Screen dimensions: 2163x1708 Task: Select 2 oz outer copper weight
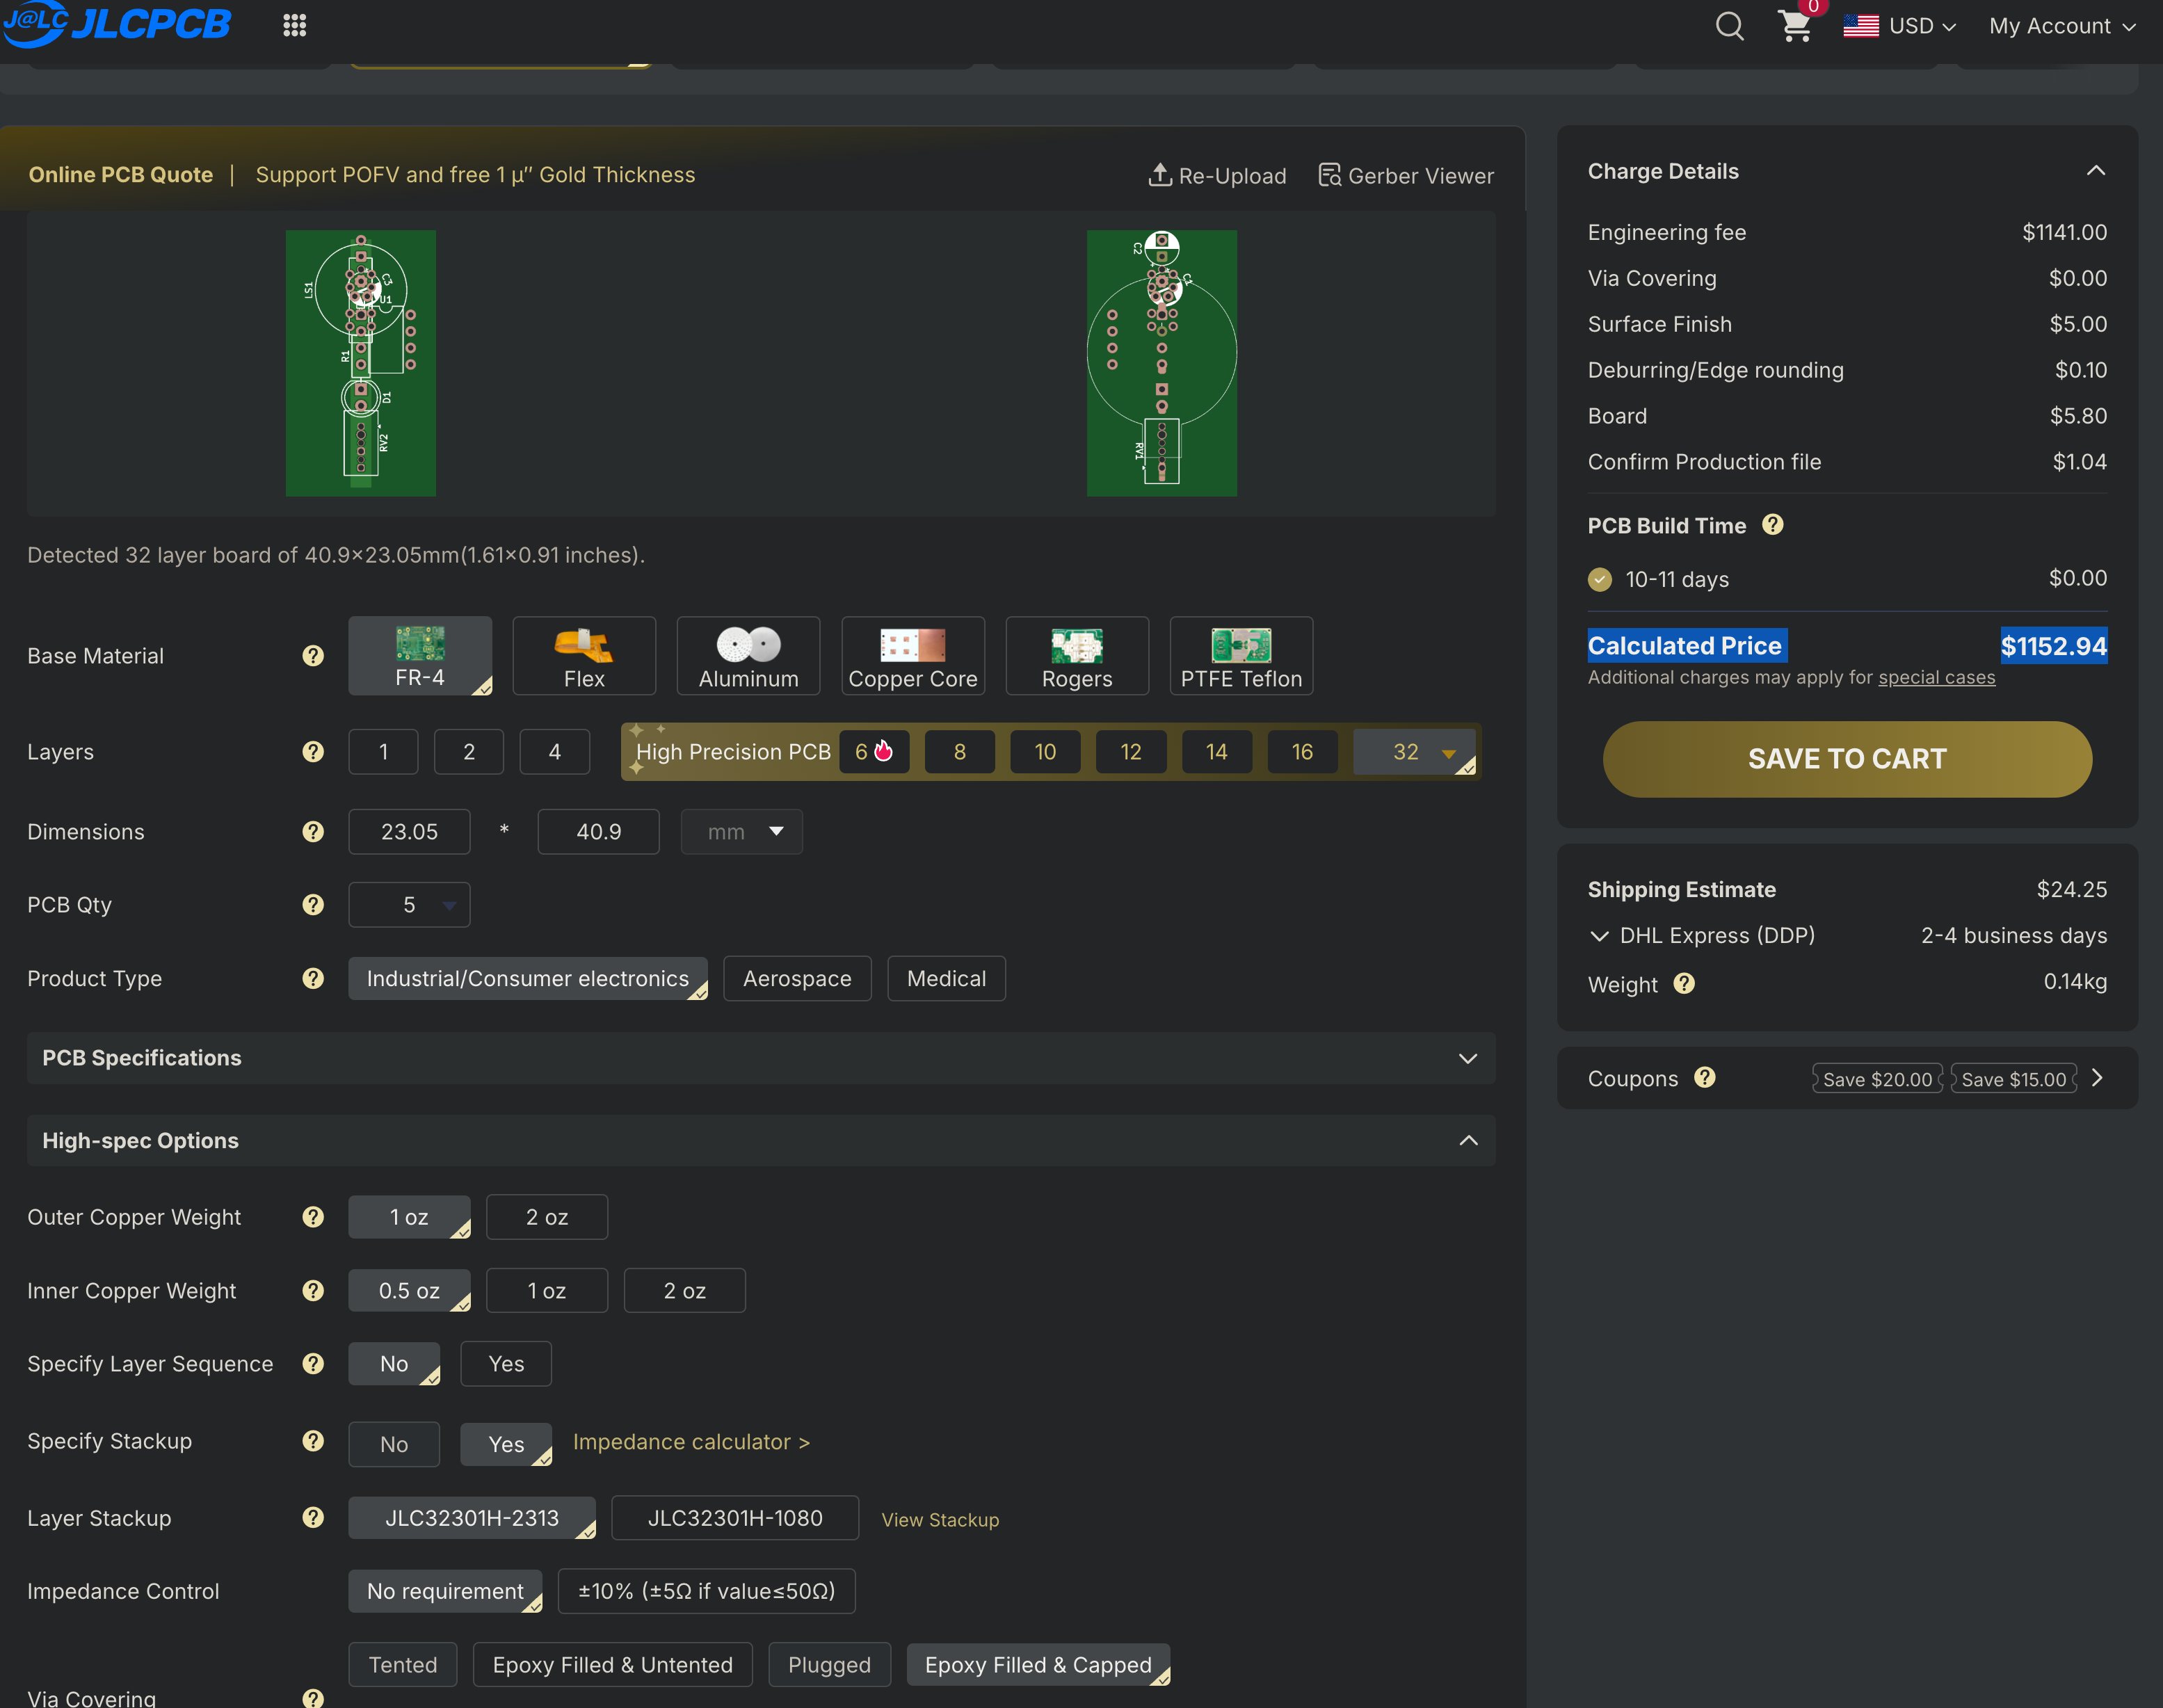click(x=546, y=1217)
